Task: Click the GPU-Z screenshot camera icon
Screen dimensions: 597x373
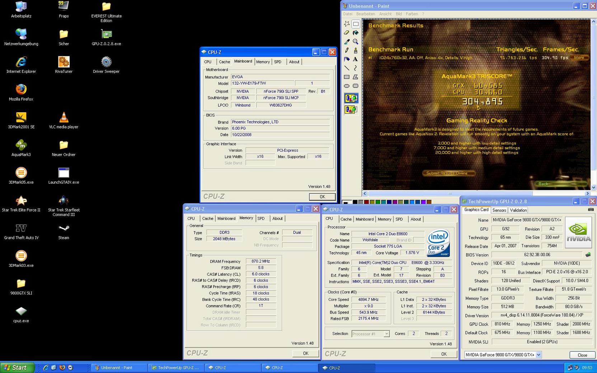Action: [591, 209]
